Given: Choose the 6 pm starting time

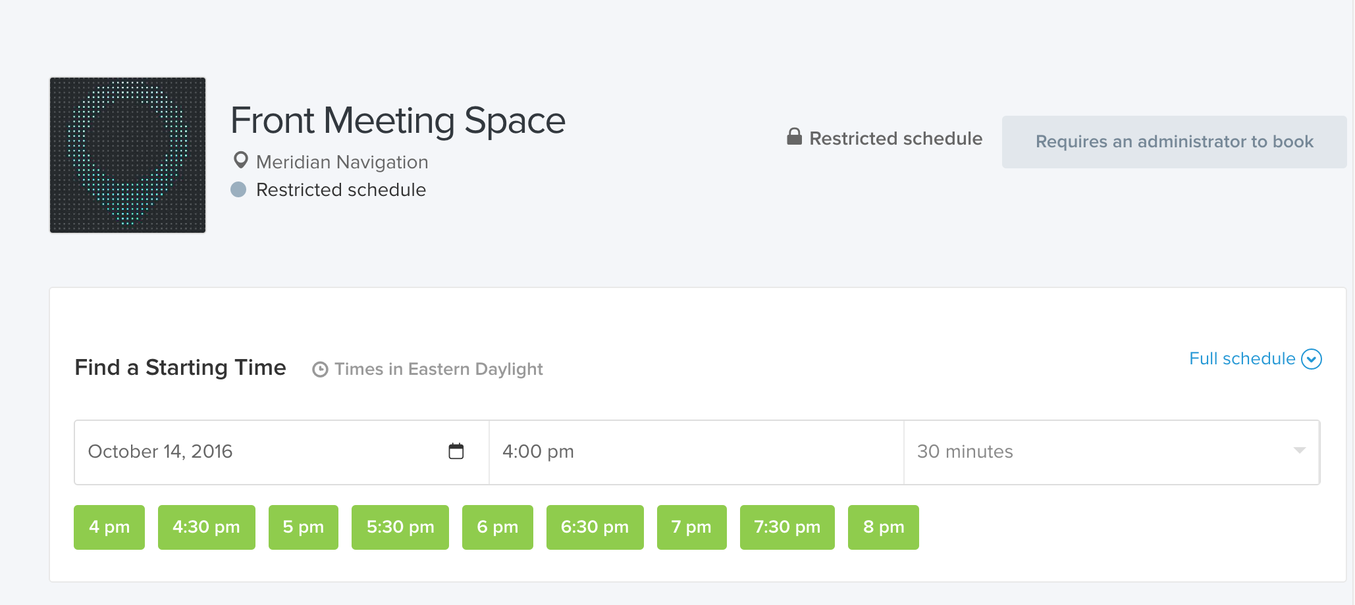Looking at the screenshot, I should click(498, 527).
